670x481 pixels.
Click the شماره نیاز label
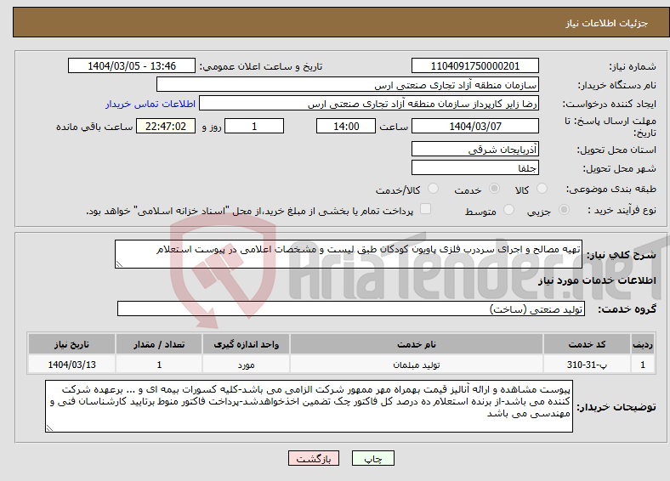(x=633, y=66)
